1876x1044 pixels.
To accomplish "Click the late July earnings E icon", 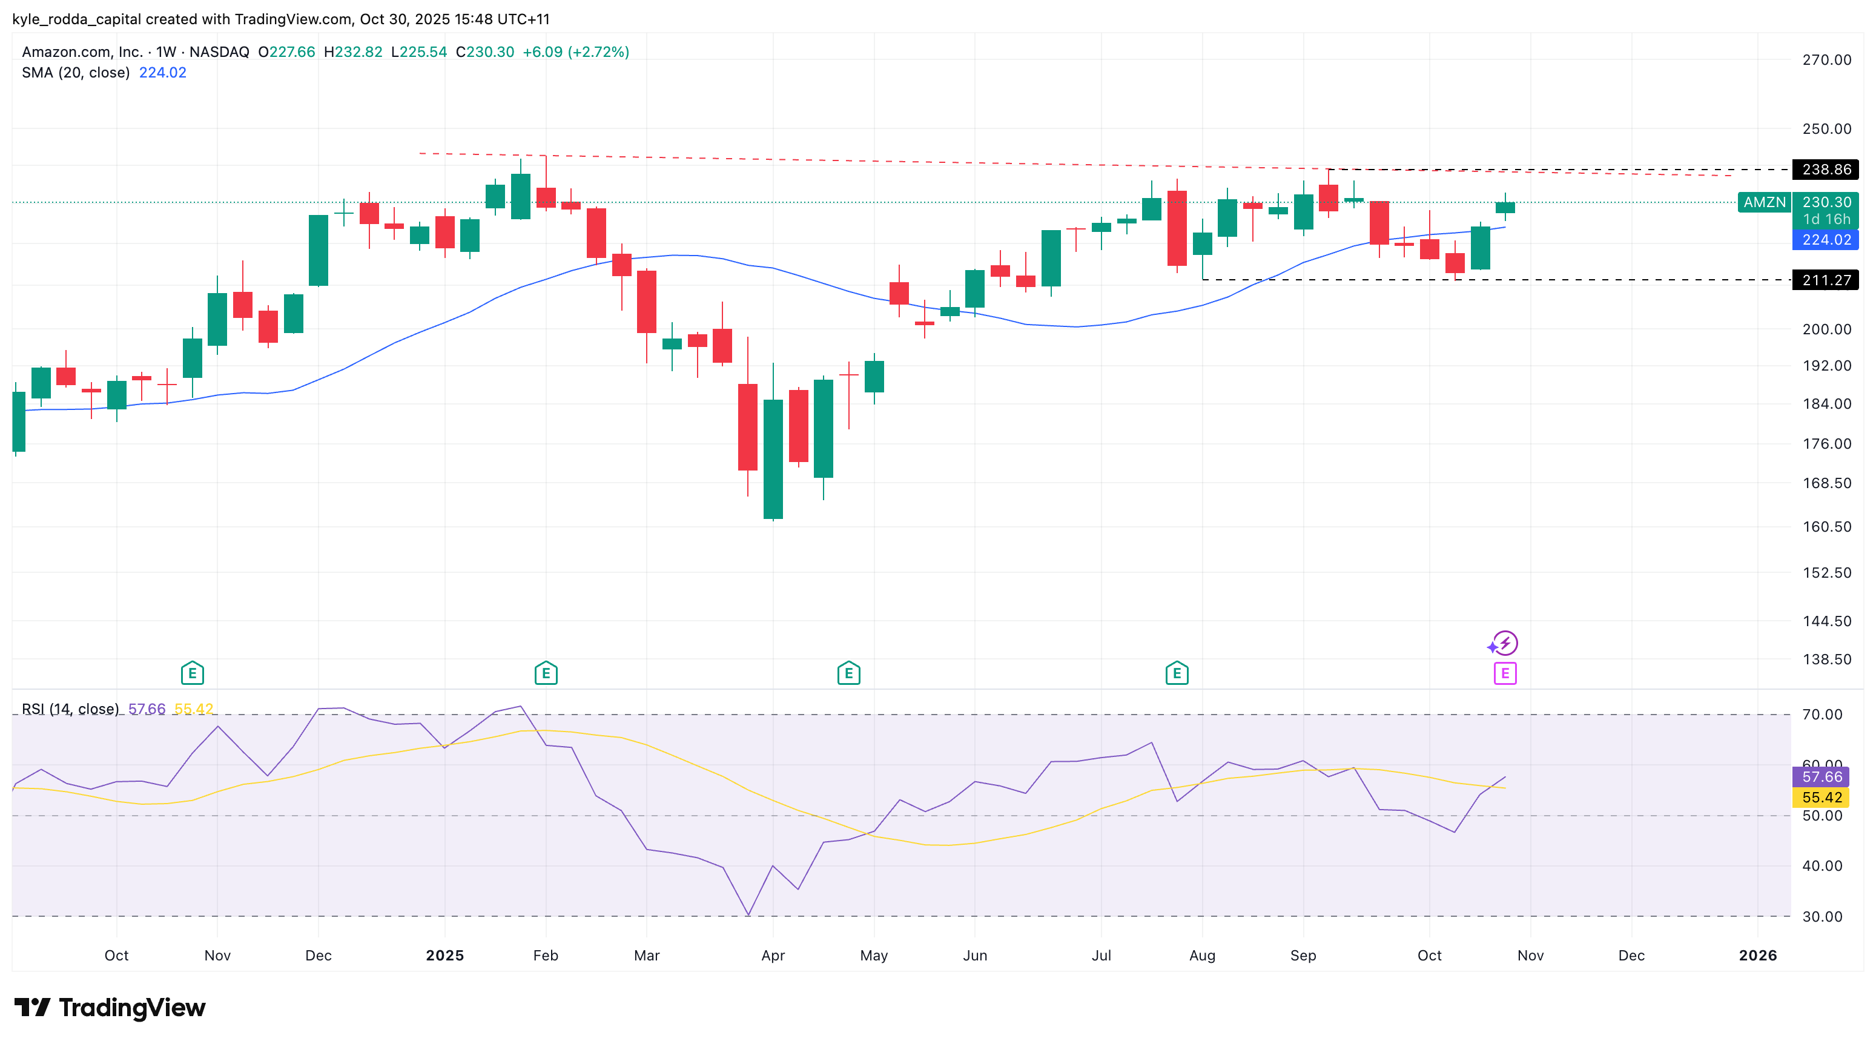I will (x=1177, y=673).
